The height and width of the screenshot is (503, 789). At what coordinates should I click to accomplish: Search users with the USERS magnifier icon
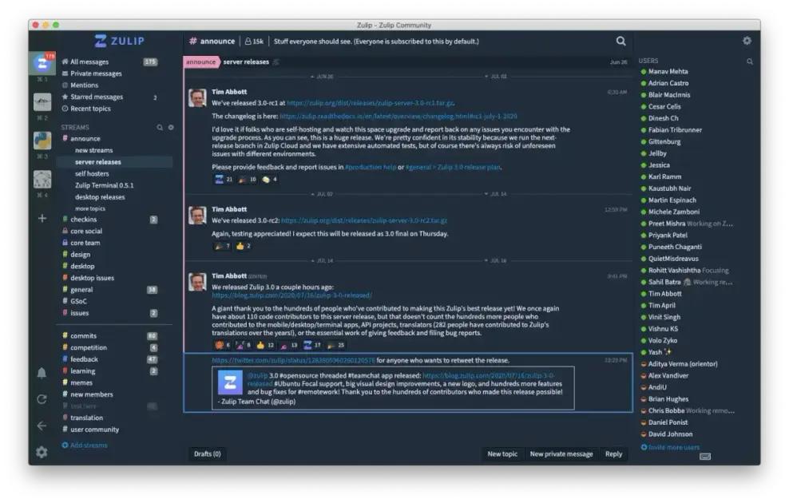click(749, 61)
